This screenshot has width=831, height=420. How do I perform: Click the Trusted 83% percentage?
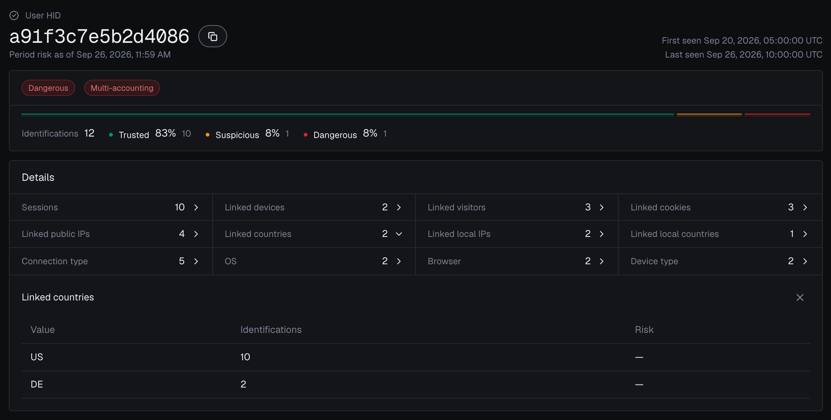point(166,133)
